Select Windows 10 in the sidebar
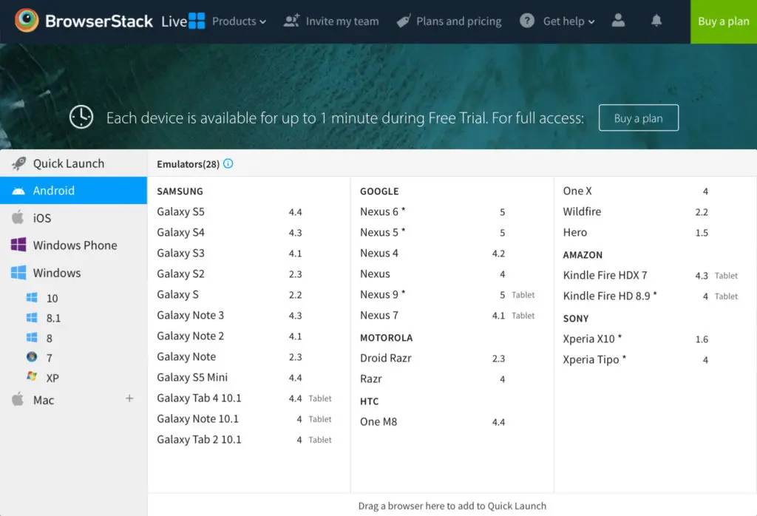Image resolution: width=757 pixels, height=516 pixels. click(52, 299)
